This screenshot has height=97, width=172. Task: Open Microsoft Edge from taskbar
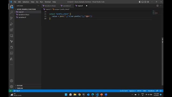pos(92,95)
